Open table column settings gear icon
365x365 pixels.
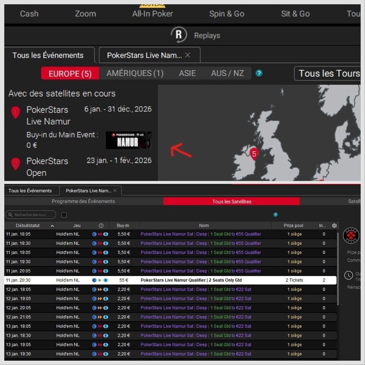[x=334, y=226]
